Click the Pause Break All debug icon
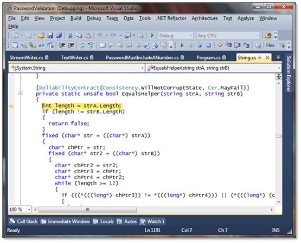The image size is (301, 243). point(191,45)
